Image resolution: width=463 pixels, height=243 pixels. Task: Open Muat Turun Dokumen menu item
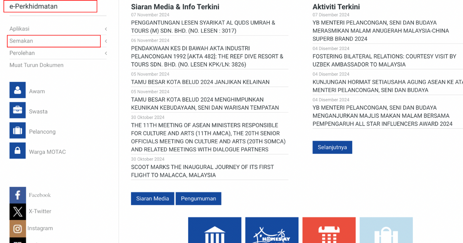pyautogui.click(x=36, y=65)
